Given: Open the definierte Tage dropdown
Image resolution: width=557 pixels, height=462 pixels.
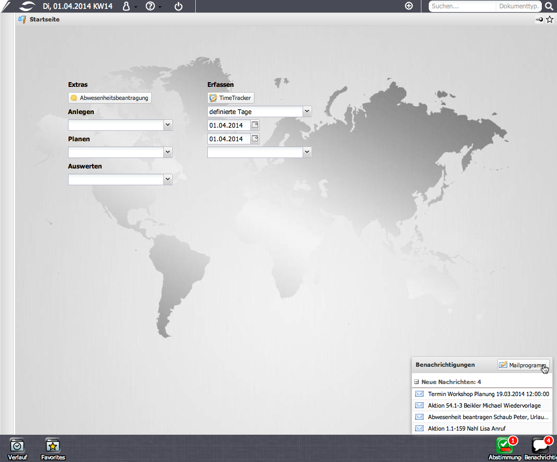Looking at the screenshot, I should click(x=307, y=111).
